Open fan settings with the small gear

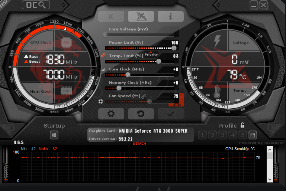[100, 101]
